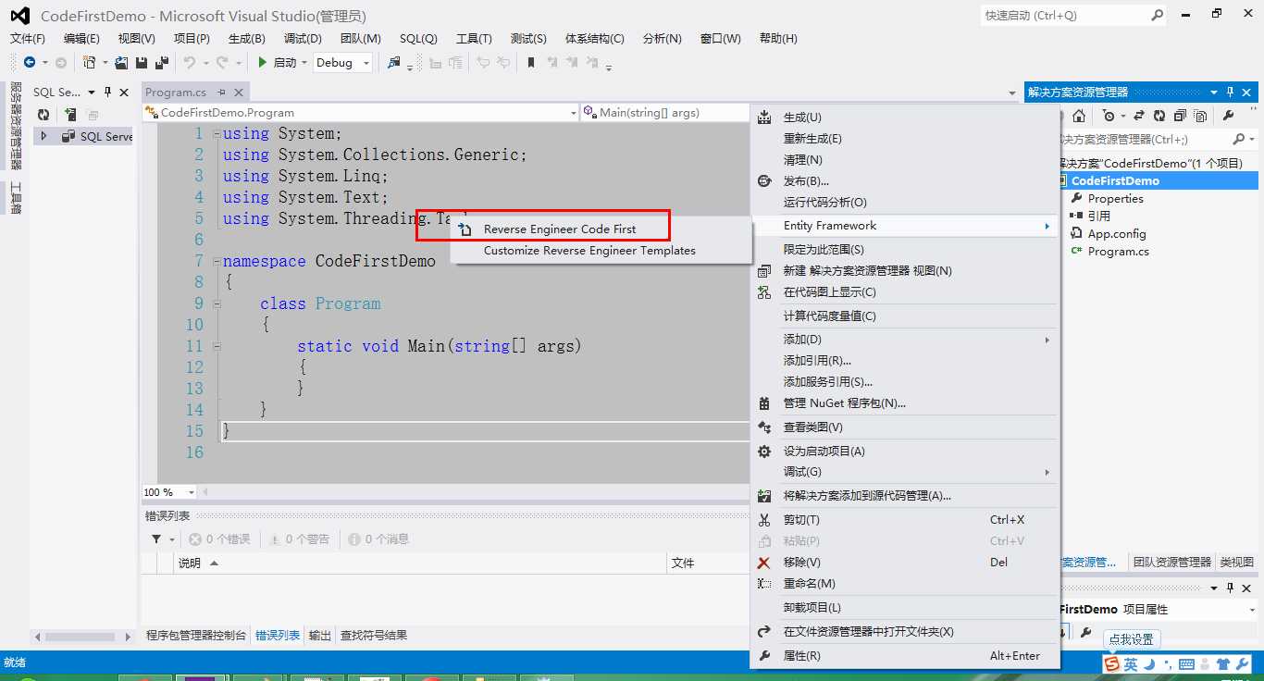The image size is (1264, 681).
Task: Switch to the 查找符号结果 tab
Action: click(374, 636)
